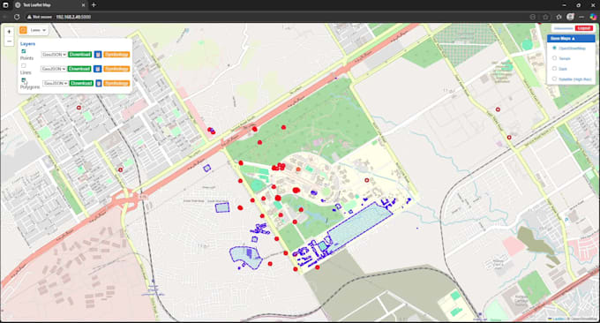Zoom out on the map

[x=9, y=41]
